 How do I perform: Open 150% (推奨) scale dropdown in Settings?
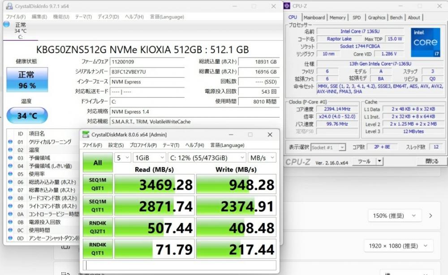[395, 216]
